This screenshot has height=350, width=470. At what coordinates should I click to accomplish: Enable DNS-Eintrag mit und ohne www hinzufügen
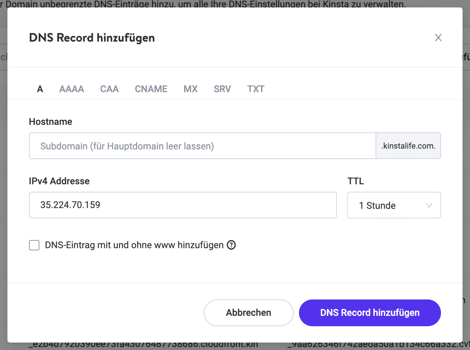point(34,245)
